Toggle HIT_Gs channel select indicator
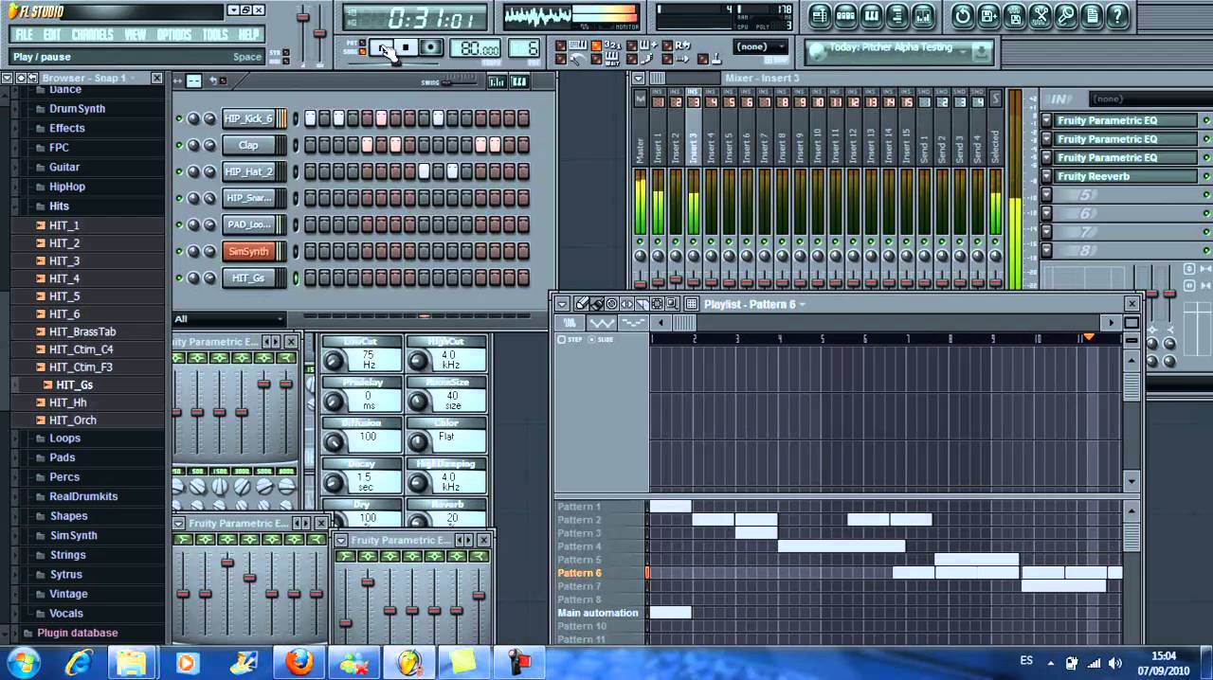 point(296,277)
